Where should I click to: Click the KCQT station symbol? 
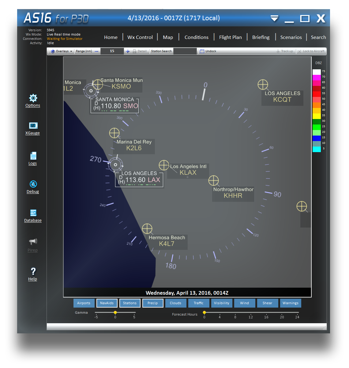(x=263, y=85)
